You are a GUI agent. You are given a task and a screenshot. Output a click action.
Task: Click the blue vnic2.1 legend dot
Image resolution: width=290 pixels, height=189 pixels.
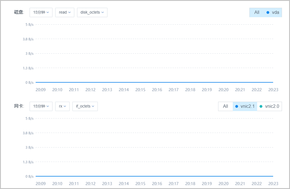pyautogui.click(x=237, y=106)
